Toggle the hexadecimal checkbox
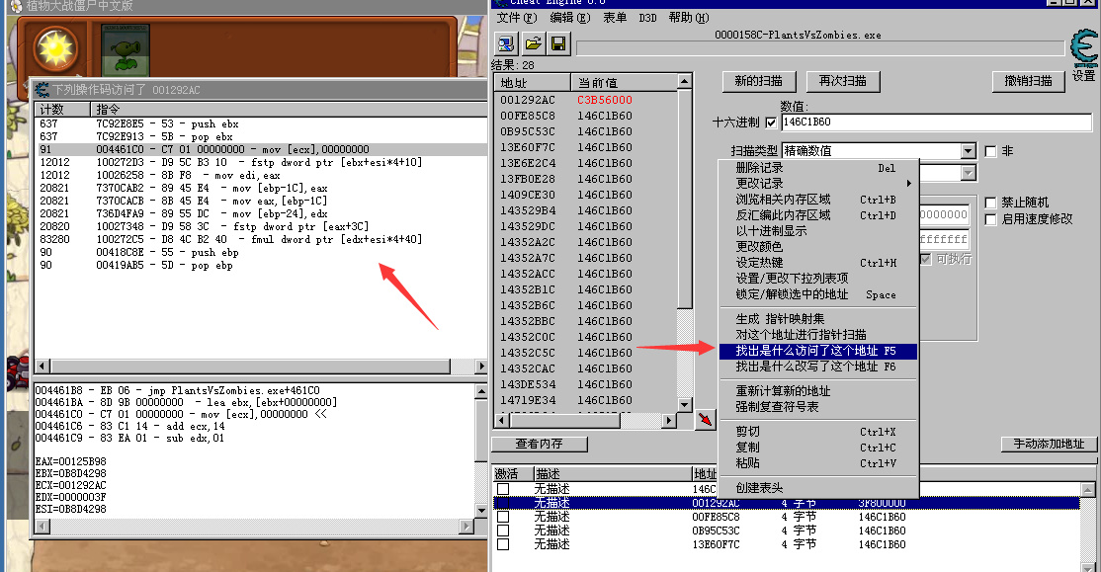Screen dimensions: 1101x572 (771, 123)
